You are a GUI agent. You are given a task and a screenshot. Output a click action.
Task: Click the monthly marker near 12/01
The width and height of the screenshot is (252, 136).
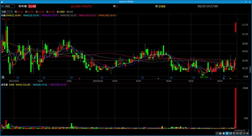pos(72,78)
